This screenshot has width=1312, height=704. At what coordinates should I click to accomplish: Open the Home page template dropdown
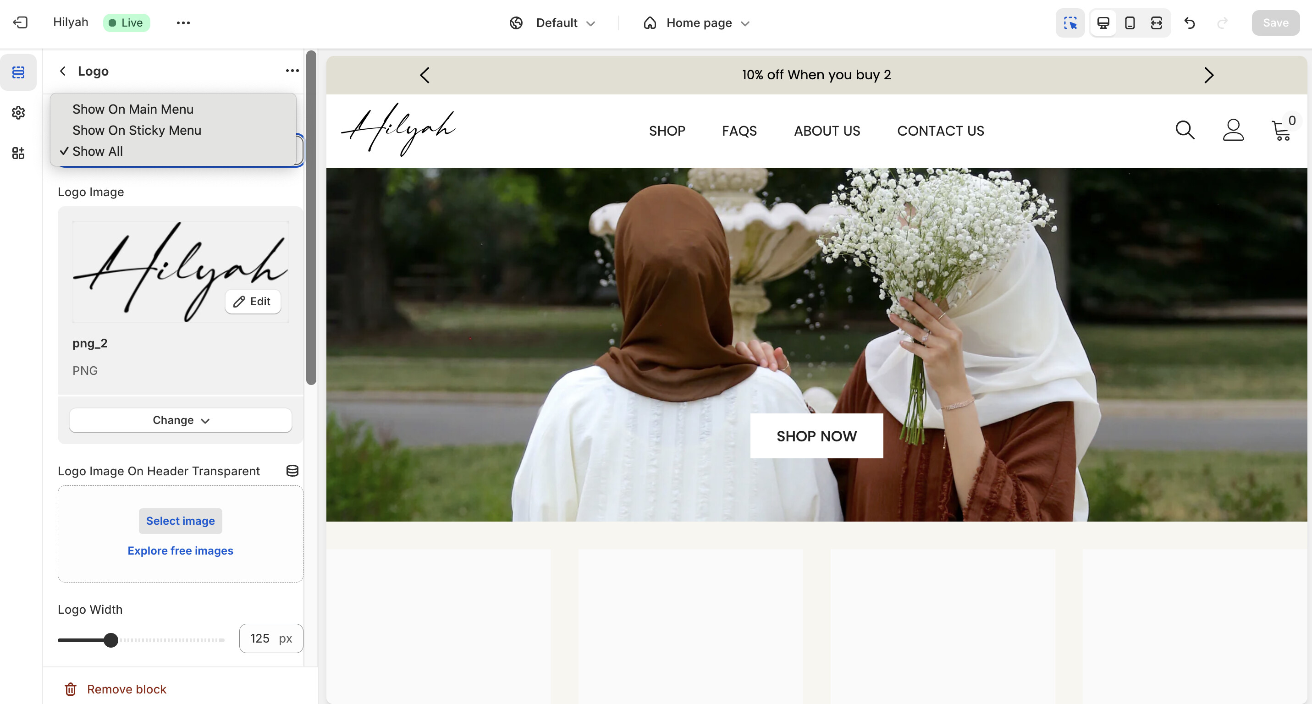(697, 23)
